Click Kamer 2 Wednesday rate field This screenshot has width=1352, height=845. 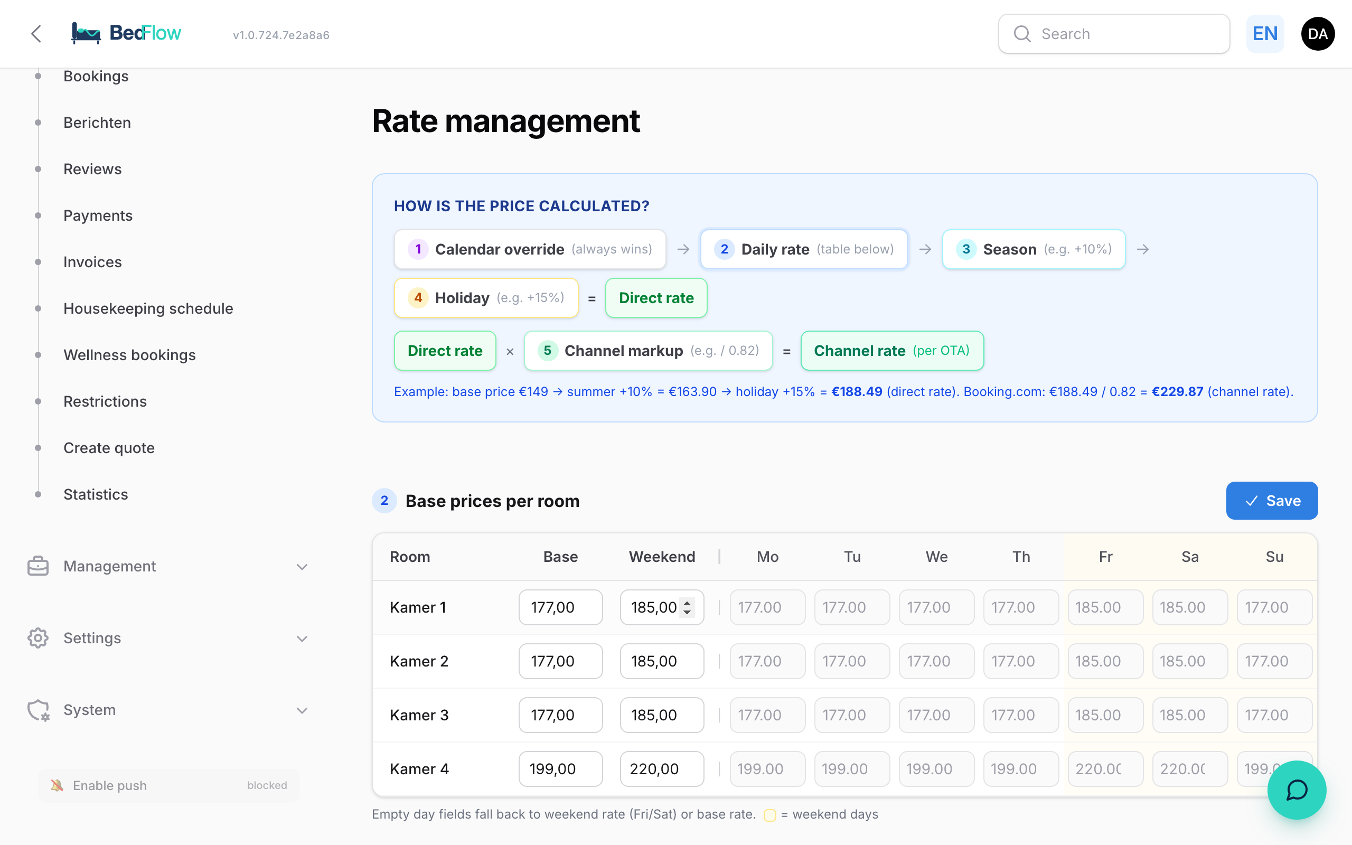pos(936,661)
